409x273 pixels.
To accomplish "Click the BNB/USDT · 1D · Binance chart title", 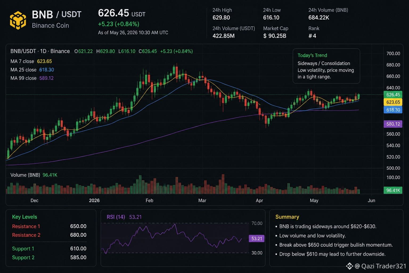I will pos(40,51).
